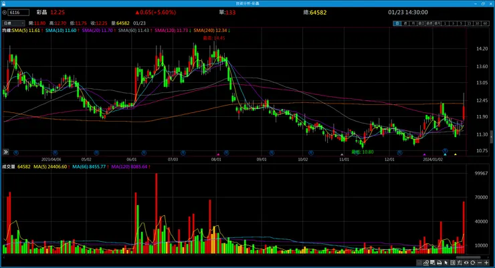Click the highest price 14.45 label on chart
495x268 pixels.
214,38
